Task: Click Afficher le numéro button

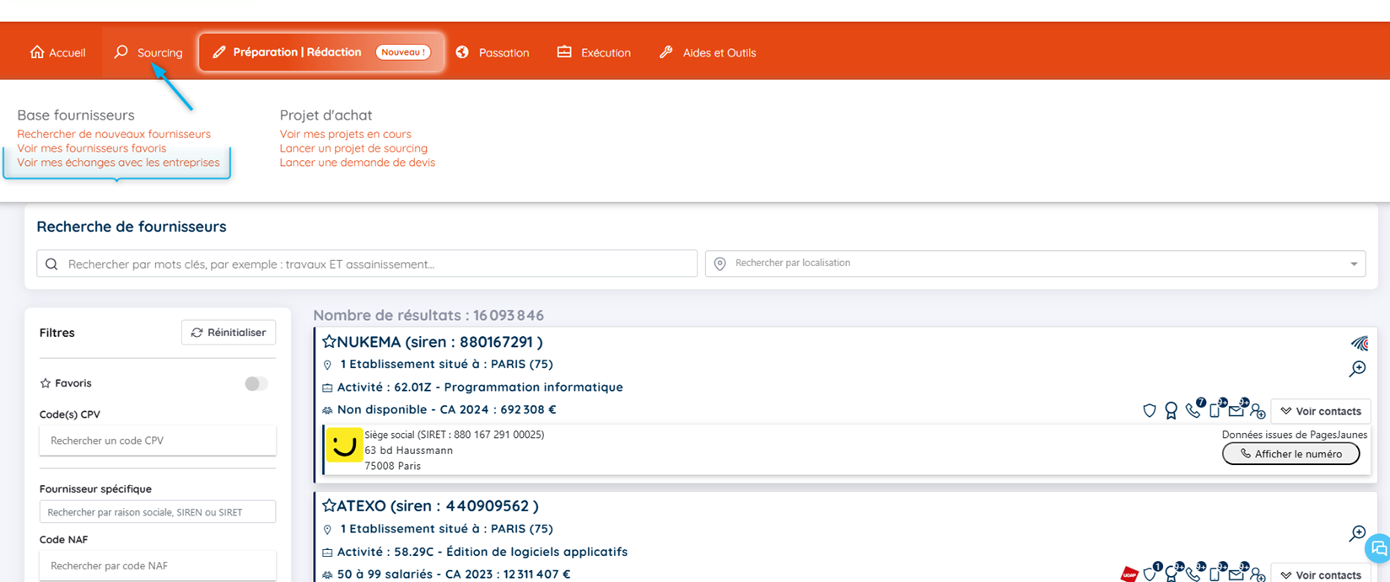Action: [x=1290, y=454]
